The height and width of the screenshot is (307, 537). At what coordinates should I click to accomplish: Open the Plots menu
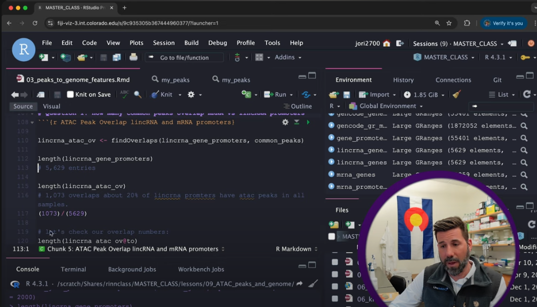click(137, 43)
